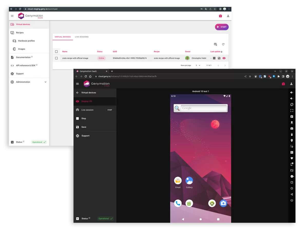The width and height of the screenshot is (308, 235).
Task: Open Hardware profiles in the sidebar
Action: [29, 41]
